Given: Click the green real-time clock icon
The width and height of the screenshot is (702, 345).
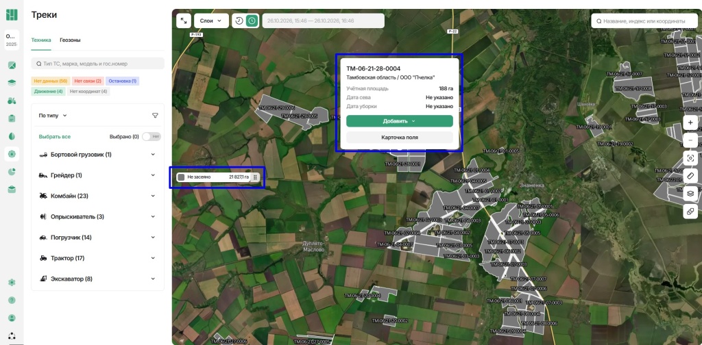Looking at the screenshot, I should tap(252, 21).
